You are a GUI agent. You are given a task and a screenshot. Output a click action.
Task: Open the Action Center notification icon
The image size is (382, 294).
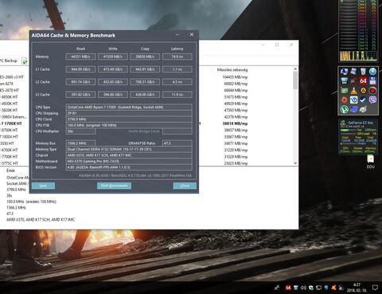[x=375, y=288]
